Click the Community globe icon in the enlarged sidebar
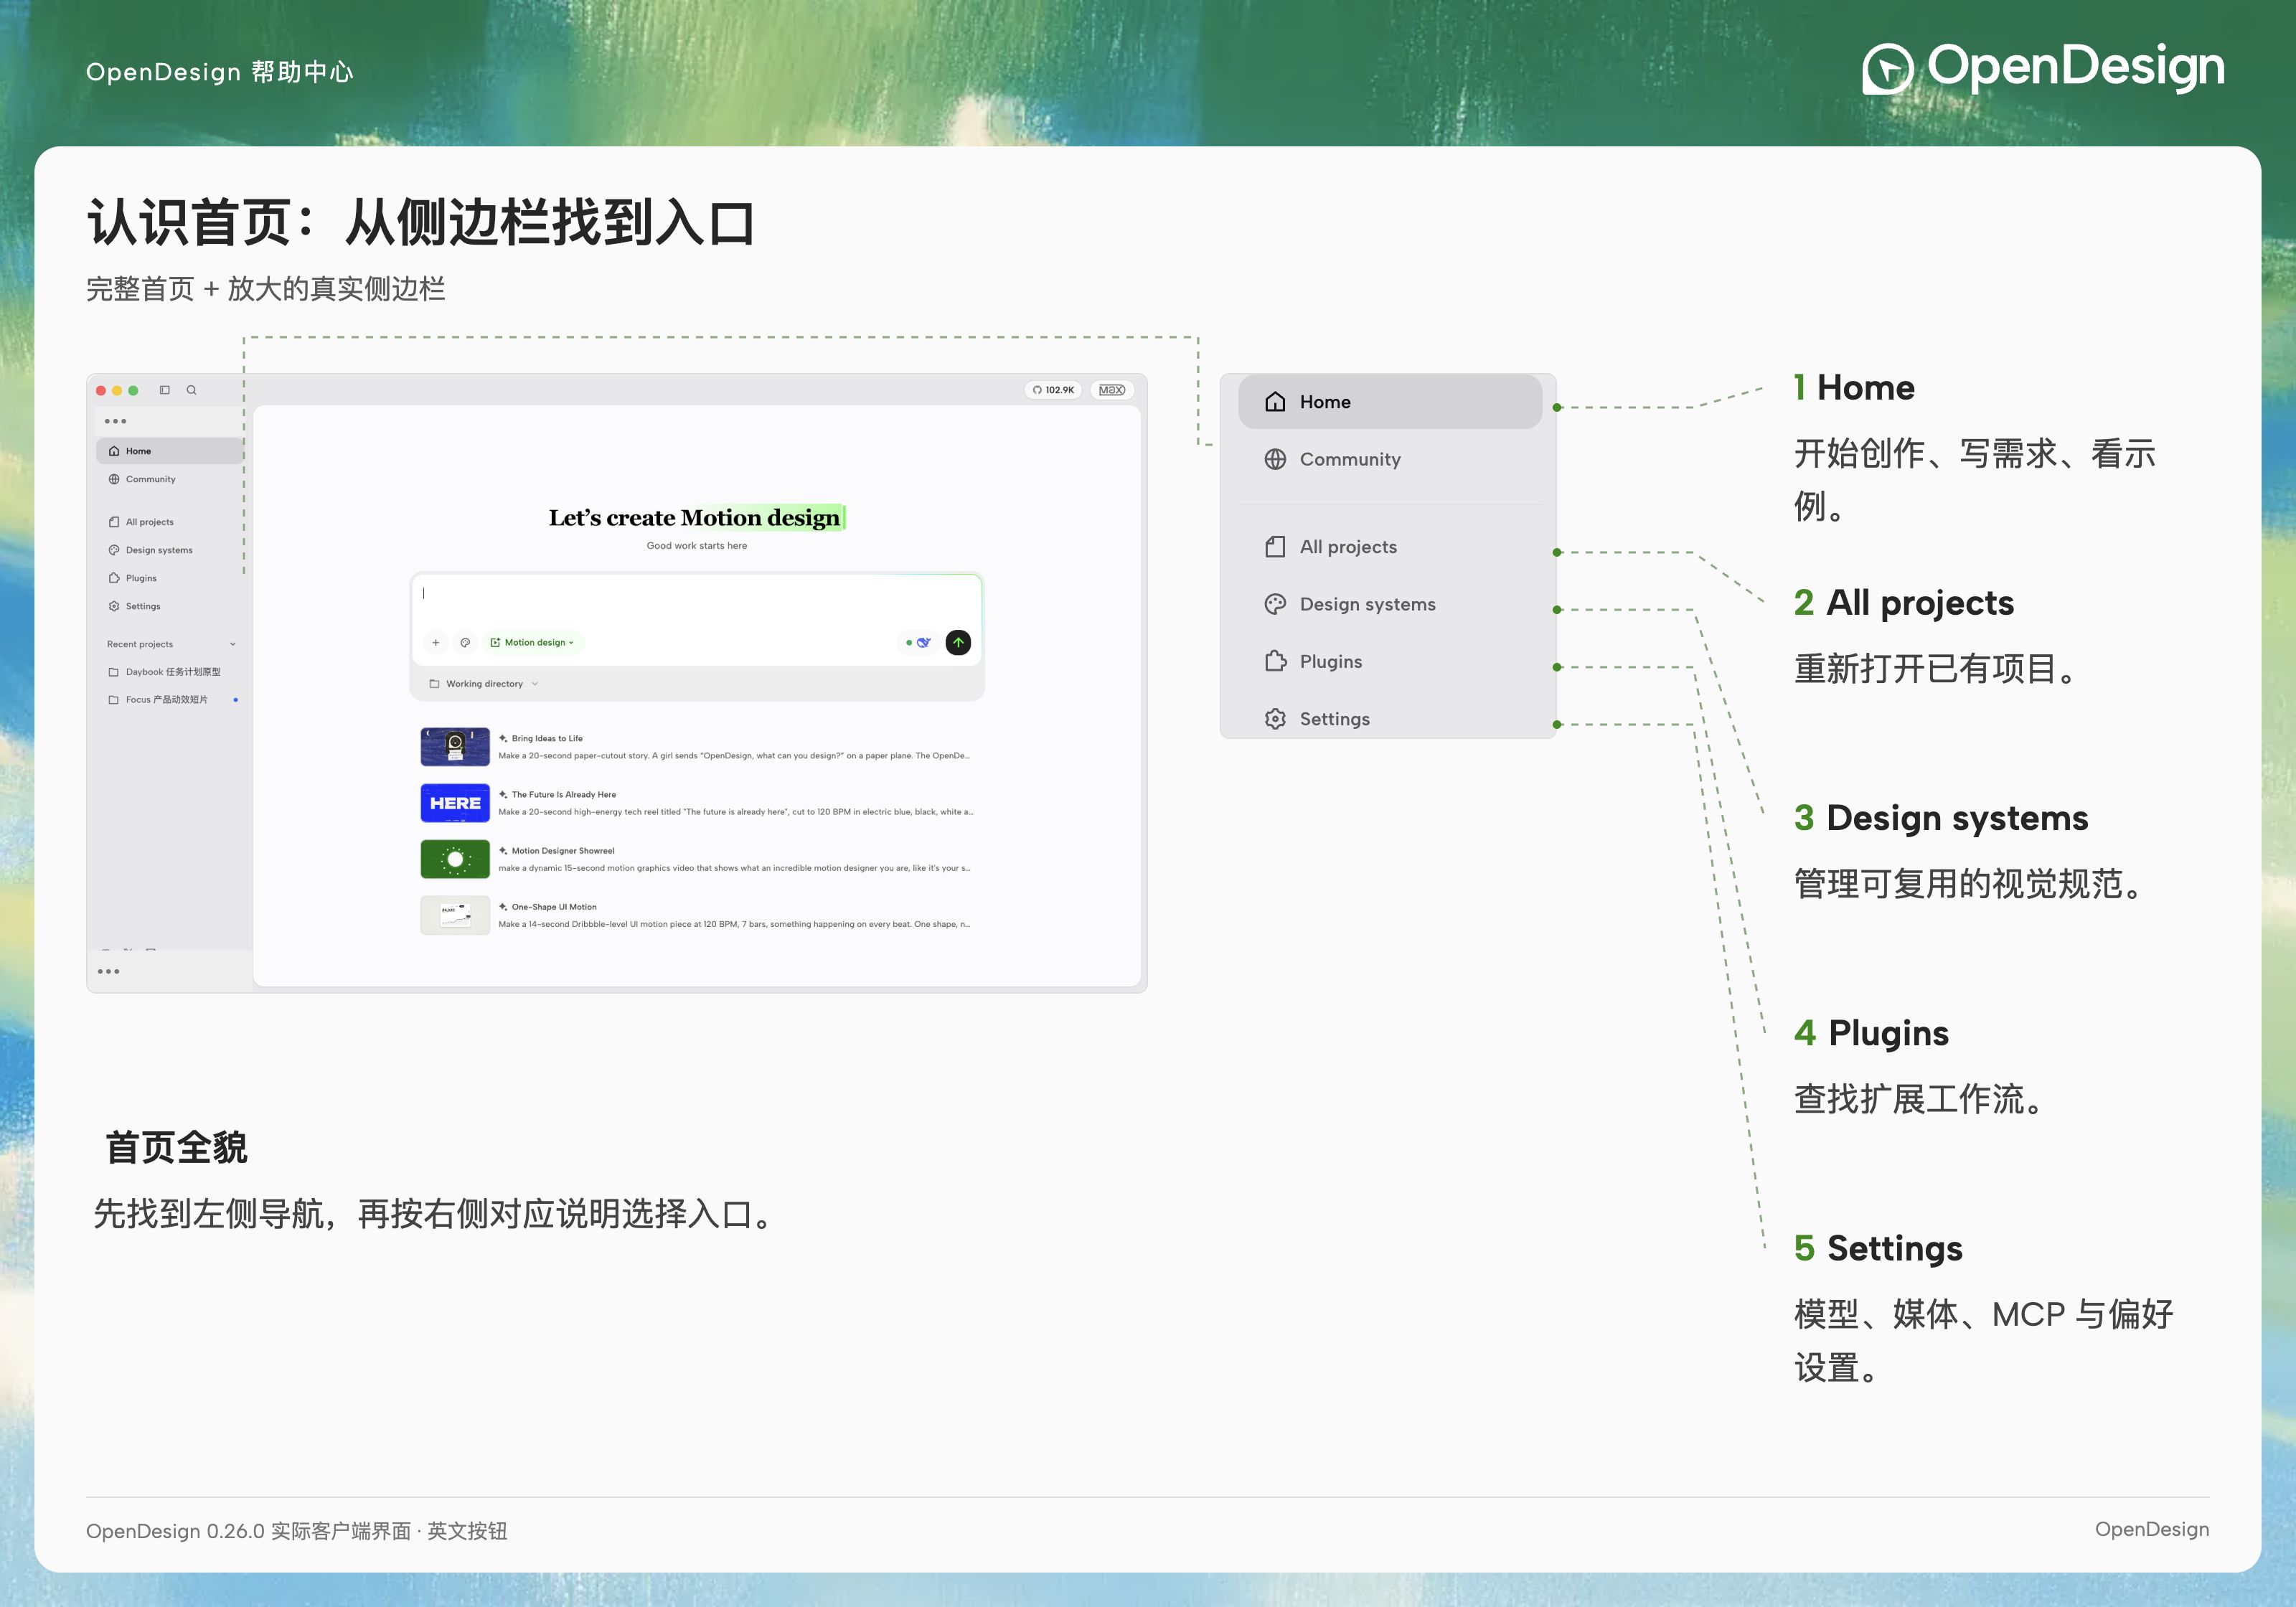The width and height of the screenshot is (2296, 1607). (x=1275, y=459)
